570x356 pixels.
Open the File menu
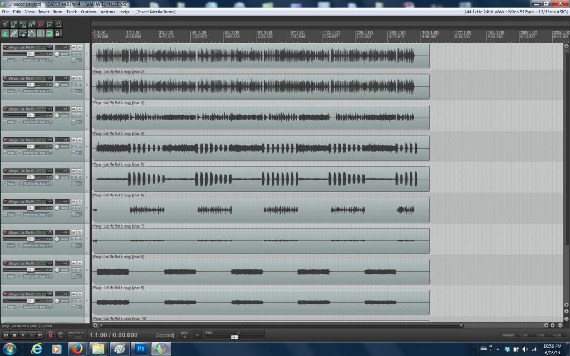pos(6,12)
